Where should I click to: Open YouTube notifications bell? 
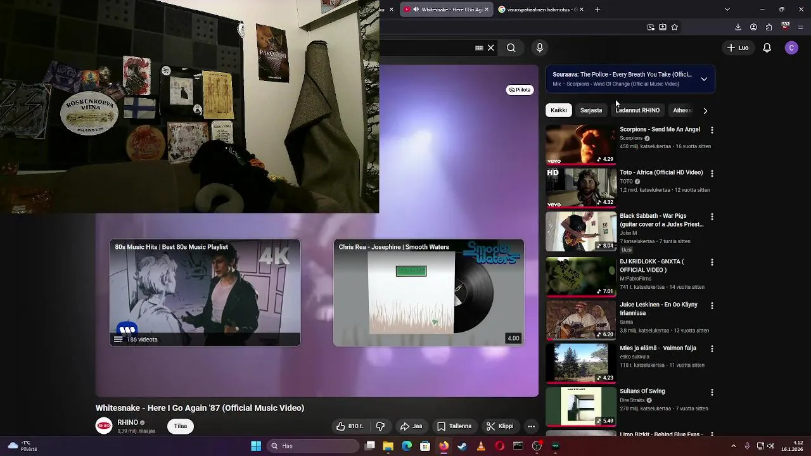[767, 47]
